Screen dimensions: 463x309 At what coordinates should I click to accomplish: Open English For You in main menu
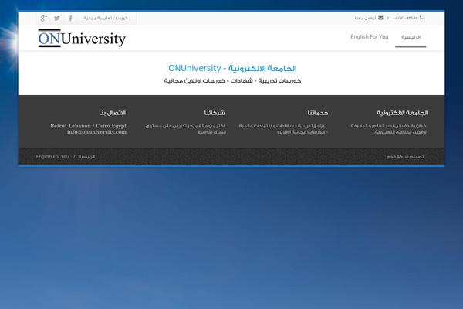[370, 37]
